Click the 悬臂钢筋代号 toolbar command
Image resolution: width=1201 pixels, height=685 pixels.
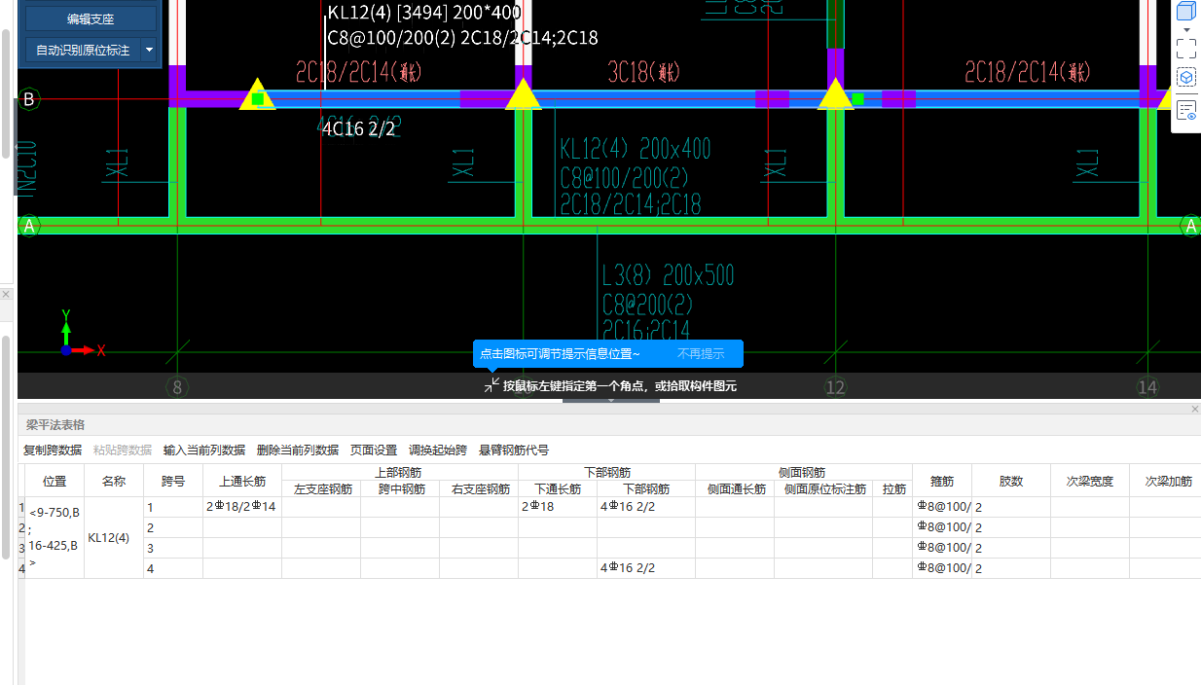514,450
